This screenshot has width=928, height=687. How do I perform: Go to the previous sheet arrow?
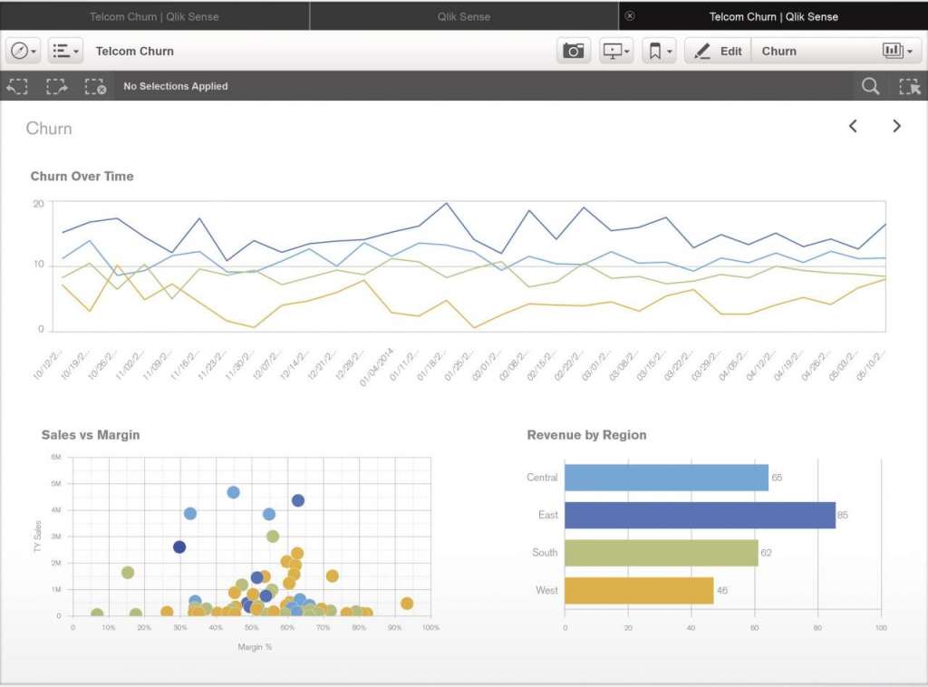(x=853, y=127)
